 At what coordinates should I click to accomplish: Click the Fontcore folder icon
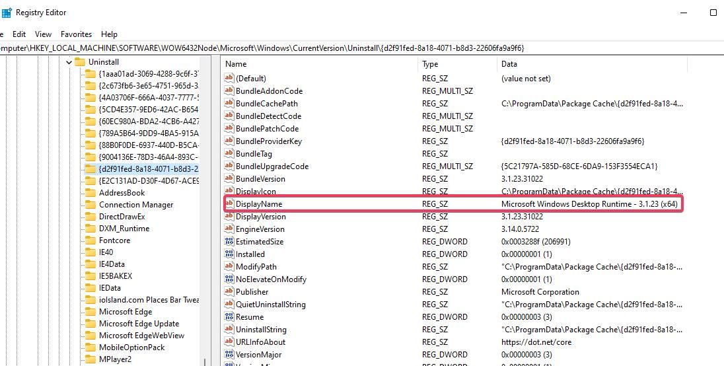pyautogui.click(x=90, y=240)
